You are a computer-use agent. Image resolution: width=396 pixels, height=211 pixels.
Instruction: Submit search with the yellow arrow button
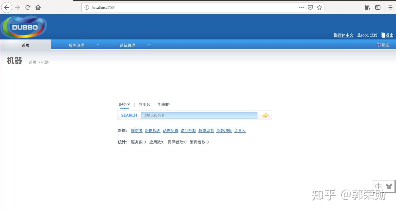(265, 115)
